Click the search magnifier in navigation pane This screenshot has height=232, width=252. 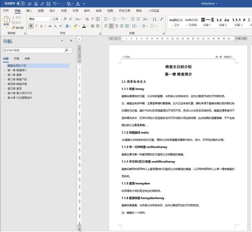click(x=67, y=50)
